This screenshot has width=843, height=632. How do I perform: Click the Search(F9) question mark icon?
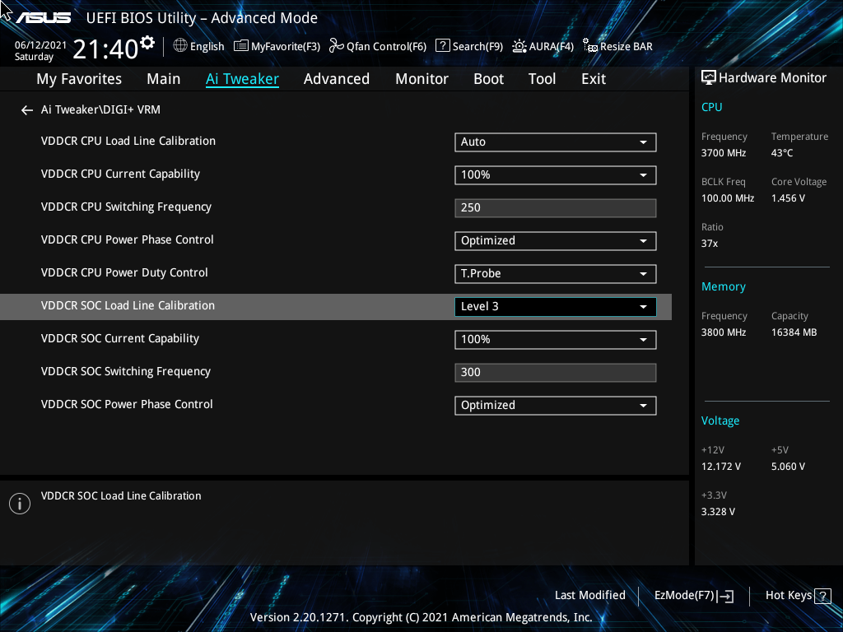[x=442, y=46]
